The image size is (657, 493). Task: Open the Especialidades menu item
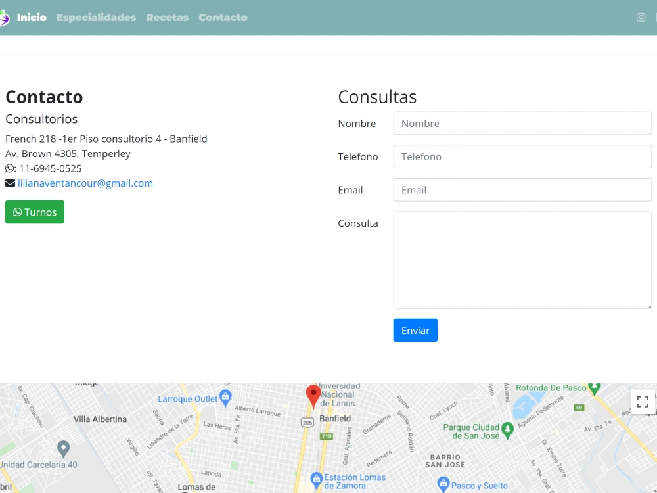click(x=96, y=18)
